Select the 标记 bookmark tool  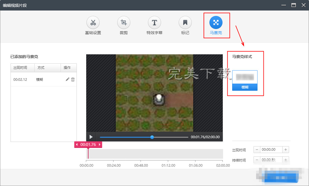point(185,26)
